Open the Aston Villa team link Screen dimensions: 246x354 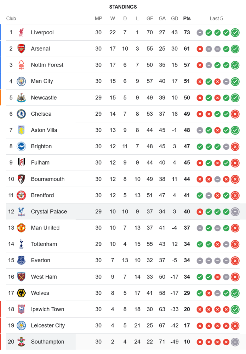(44, 130)
